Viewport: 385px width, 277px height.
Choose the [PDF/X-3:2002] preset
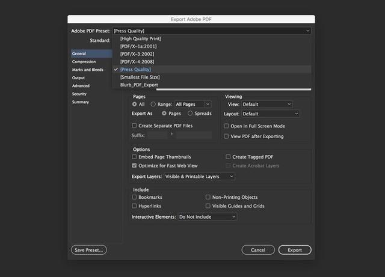point(212,54)
